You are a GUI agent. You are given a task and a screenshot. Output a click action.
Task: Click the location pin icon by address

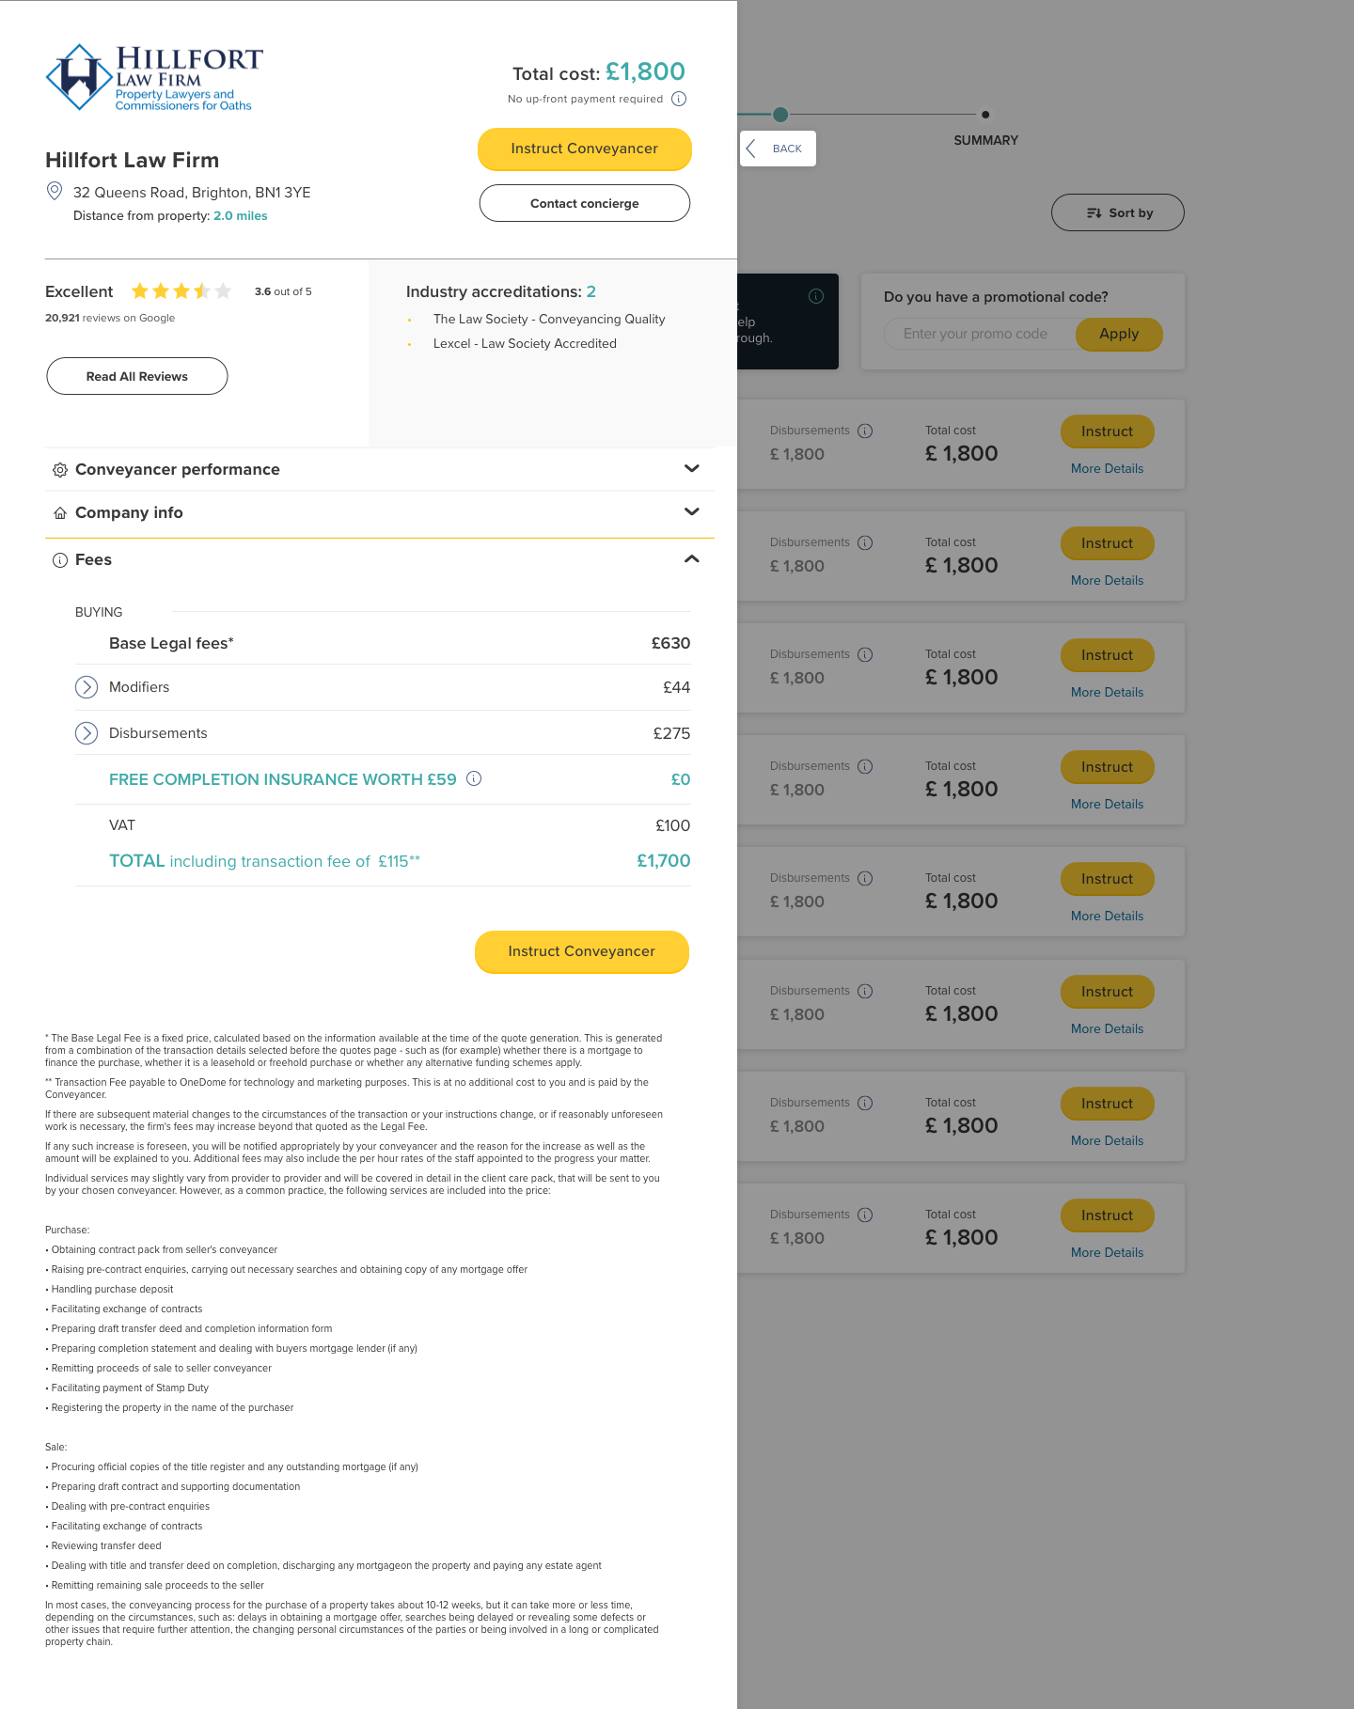(55, 191)
